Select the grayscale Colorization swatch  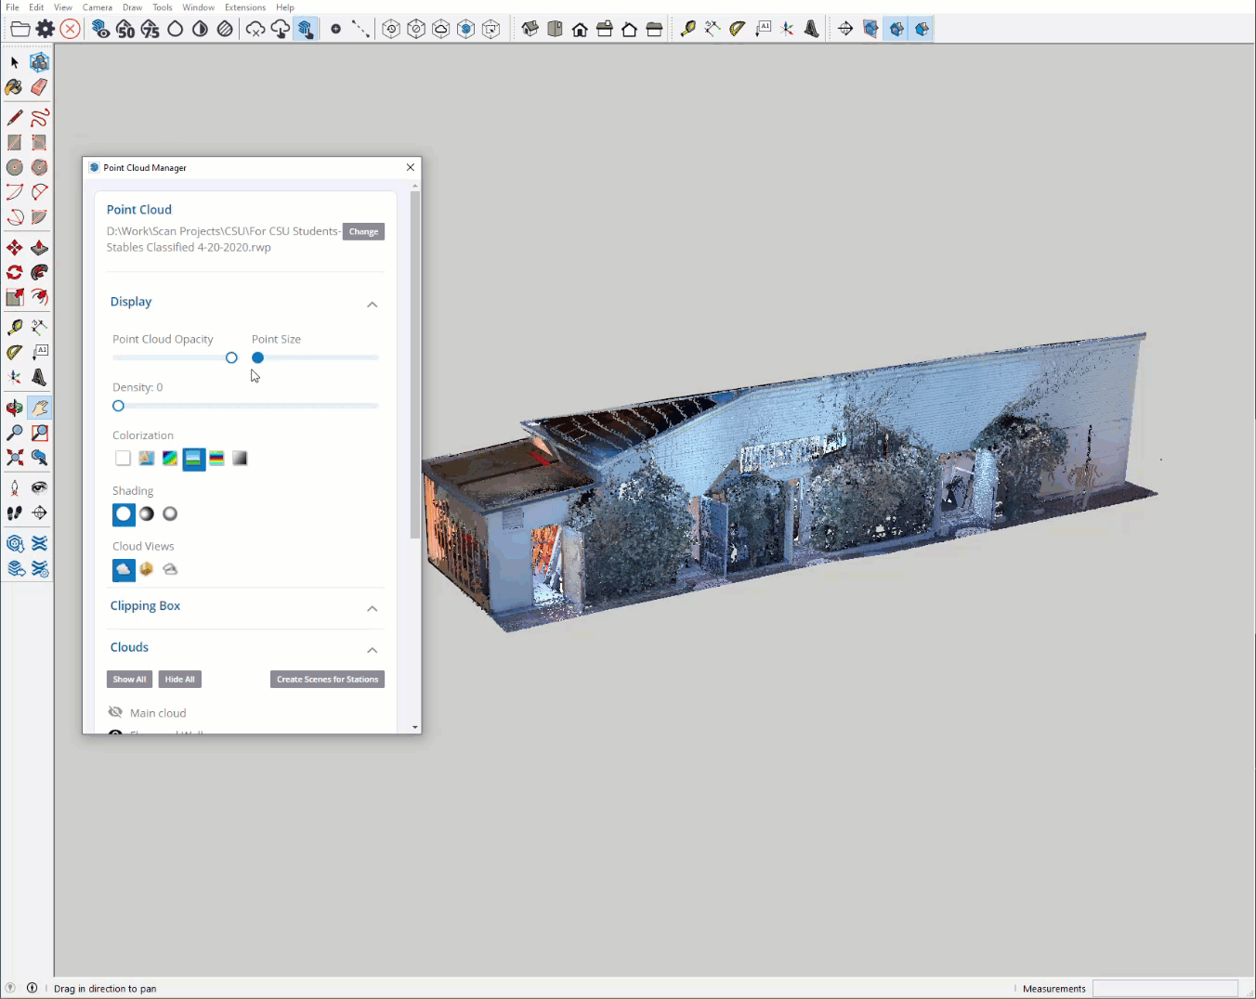point(240,458)
